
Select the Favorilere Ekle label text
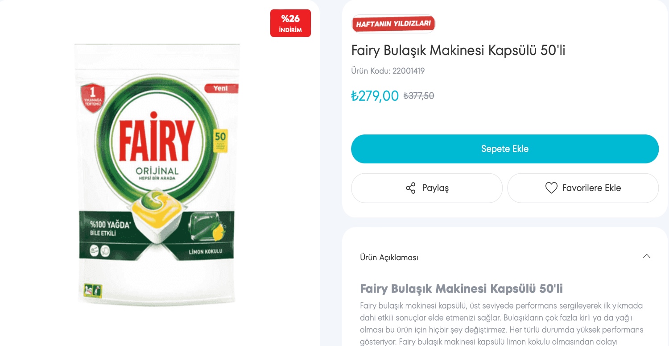[x=591, y=188]
